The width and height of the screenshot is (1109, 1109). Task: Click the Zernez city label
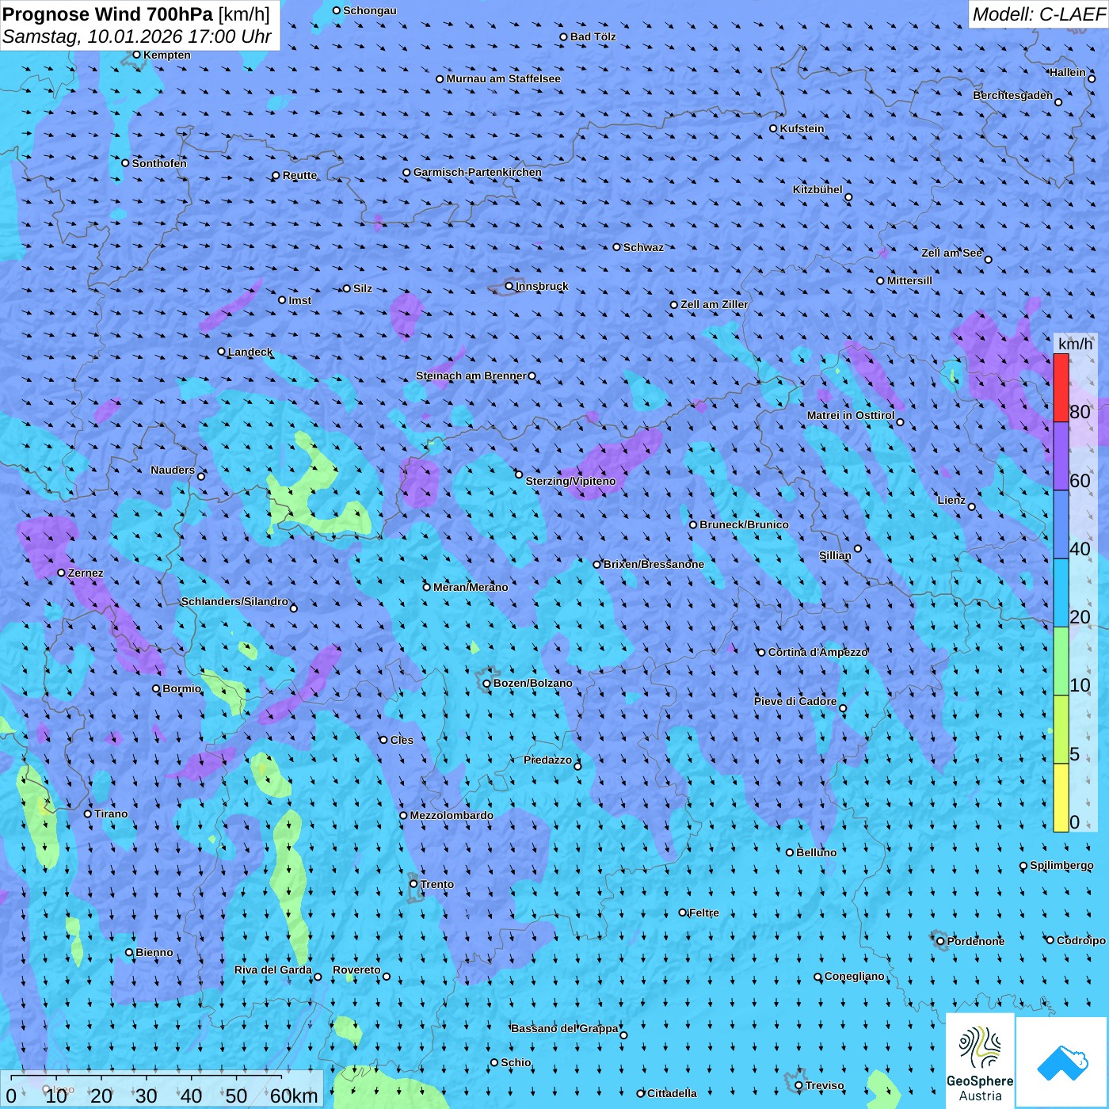tap(86, 573)
